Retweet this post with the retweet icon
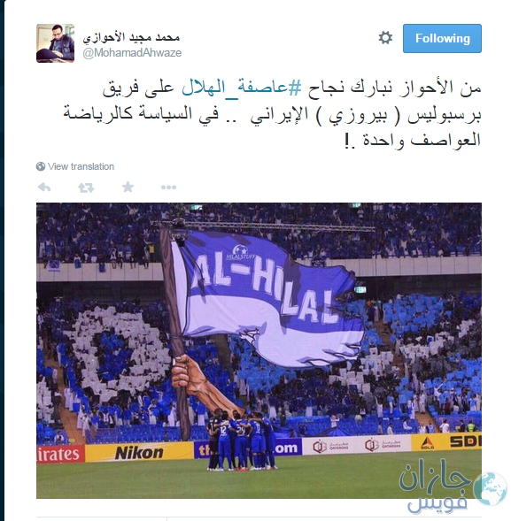The image size is (511, 521). pyautogui.click(x=86, y=188)
